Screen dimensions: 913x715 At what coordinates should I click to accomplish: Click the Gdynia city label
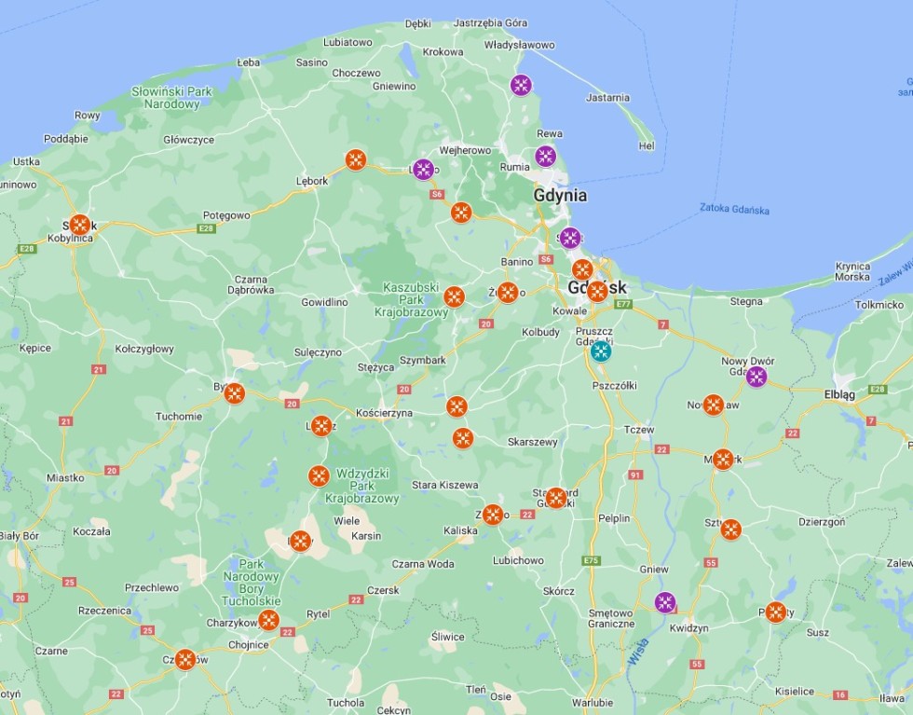pyautogui.click(x=560, y=195)
